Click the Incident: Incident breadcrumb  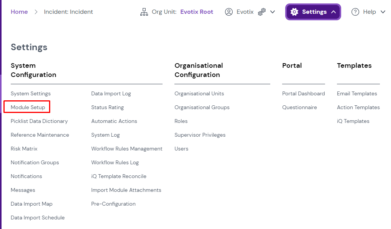click(x=68, y=12)
